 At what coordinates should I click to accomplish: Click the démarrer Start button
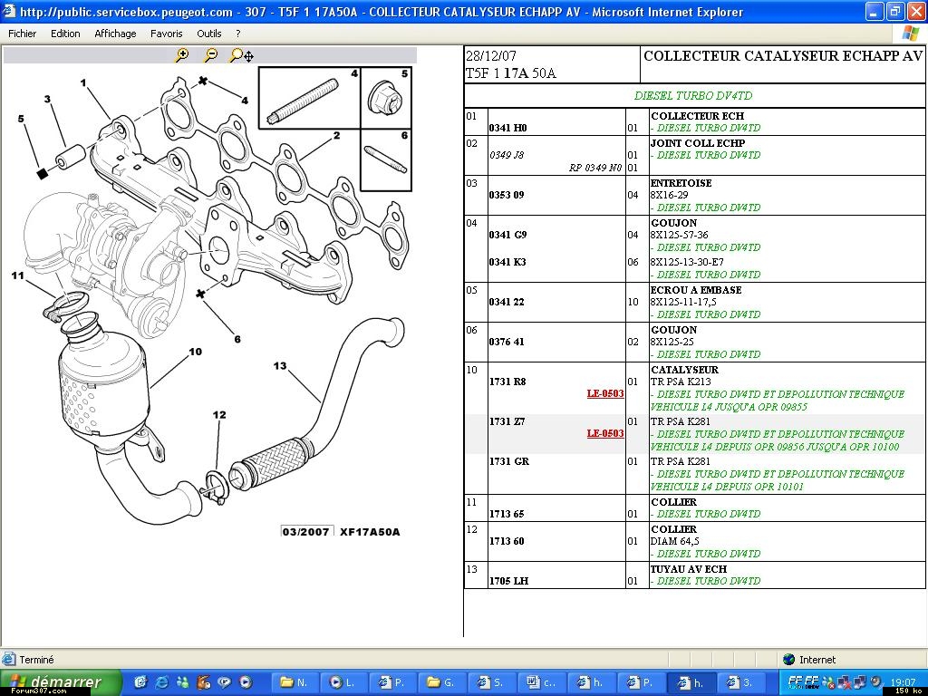point(60,682)
